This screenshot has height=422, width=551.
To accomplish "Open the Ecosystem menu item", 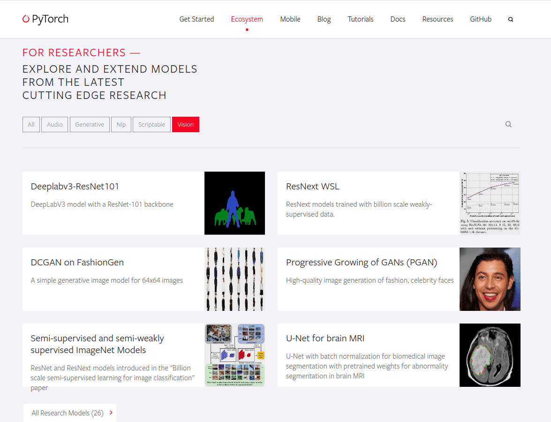I will (247, 19).
